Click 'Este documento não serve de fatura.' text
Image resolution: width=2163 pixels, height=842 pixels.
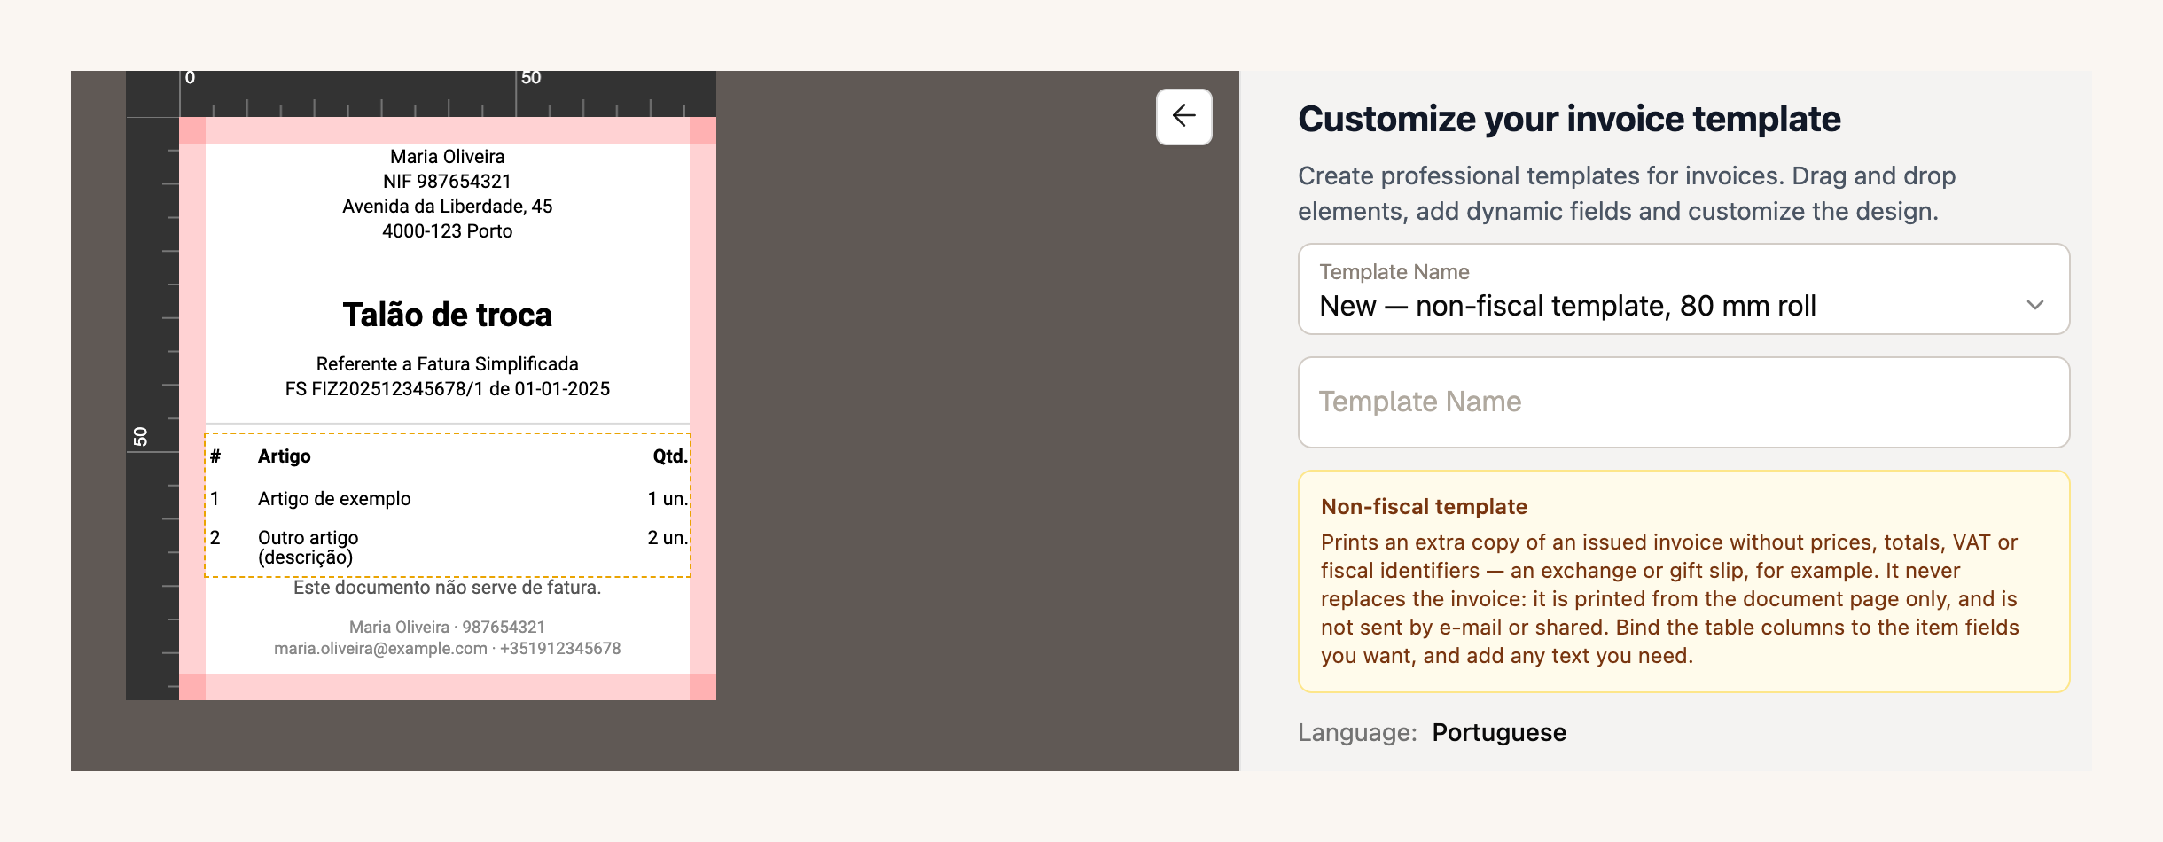tap(447, 588)
